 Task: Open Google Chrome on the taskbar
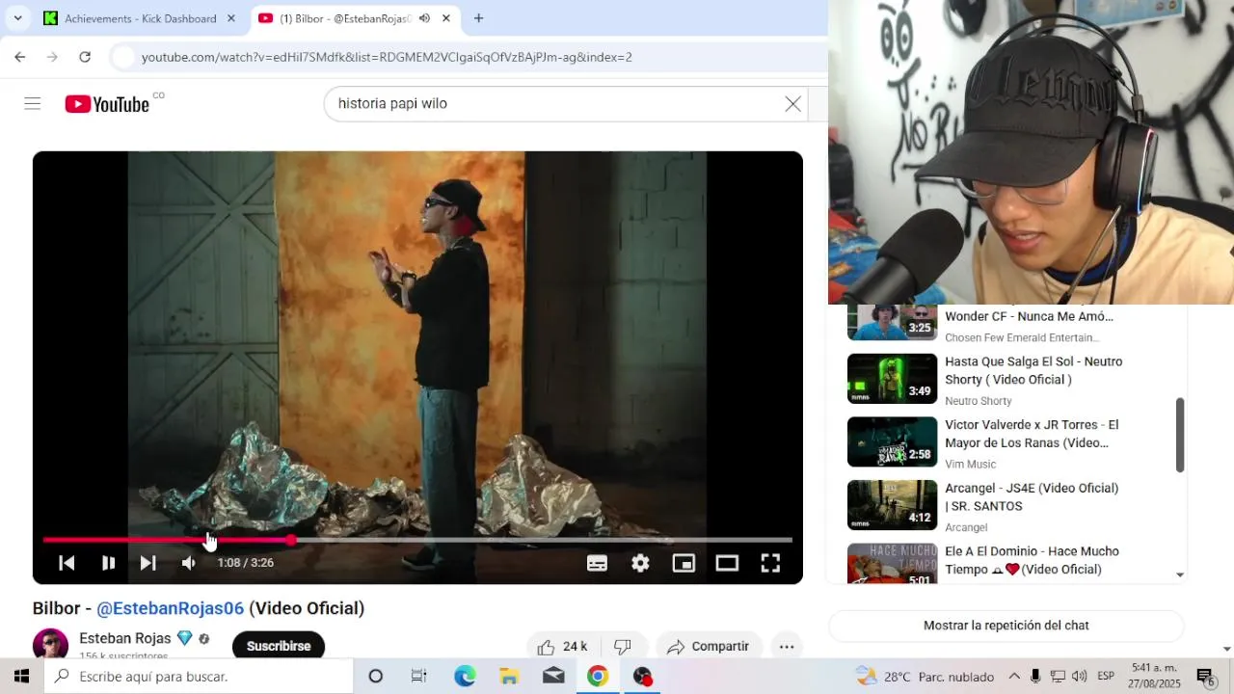click(x=598, y=677)
